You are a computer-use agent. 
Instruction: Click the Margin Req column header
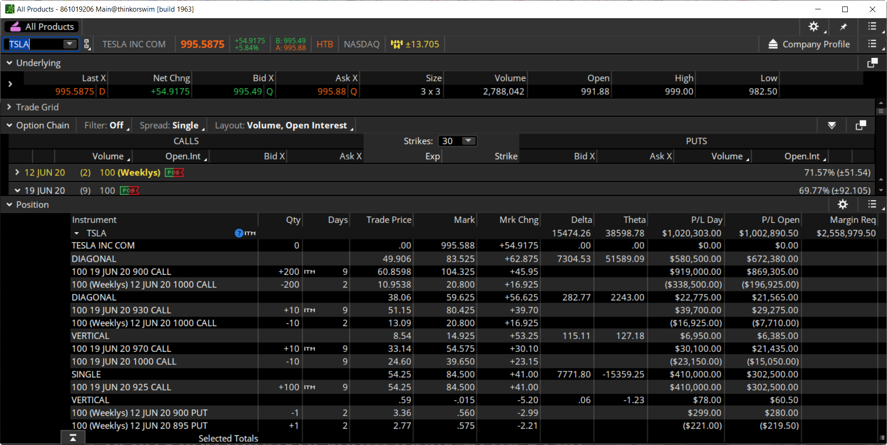pyautogui.click(x=852, y=220)
